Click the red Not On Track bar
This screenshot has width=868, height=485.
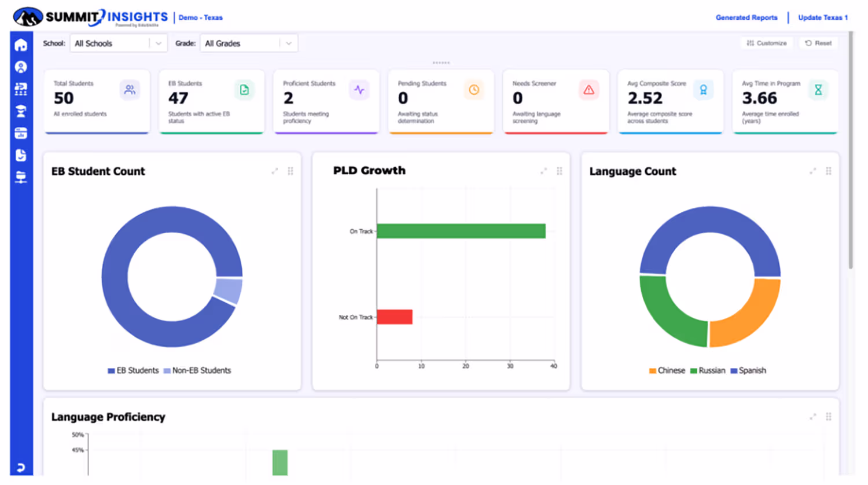[x=395, y=317]
